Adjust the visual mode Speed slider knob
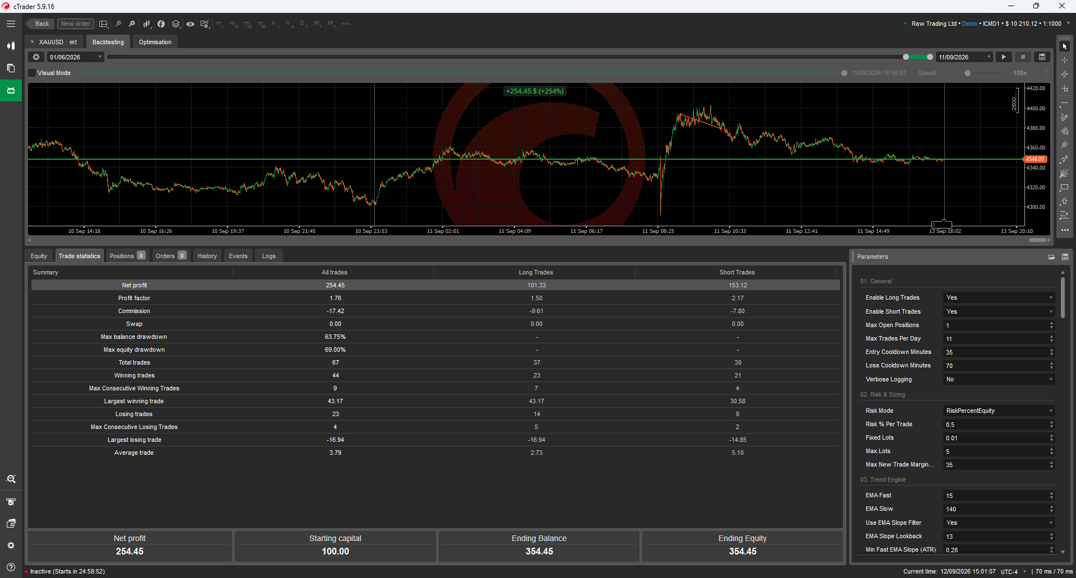Screen dimensions: 1076x578 click(x=967, y=73)
